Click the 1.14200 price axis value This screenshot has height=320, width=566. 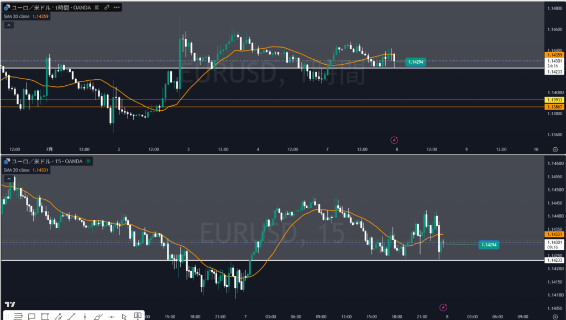(x=554, y=269)
